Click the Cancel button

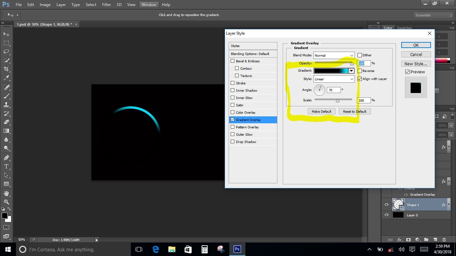pos(416,54)
